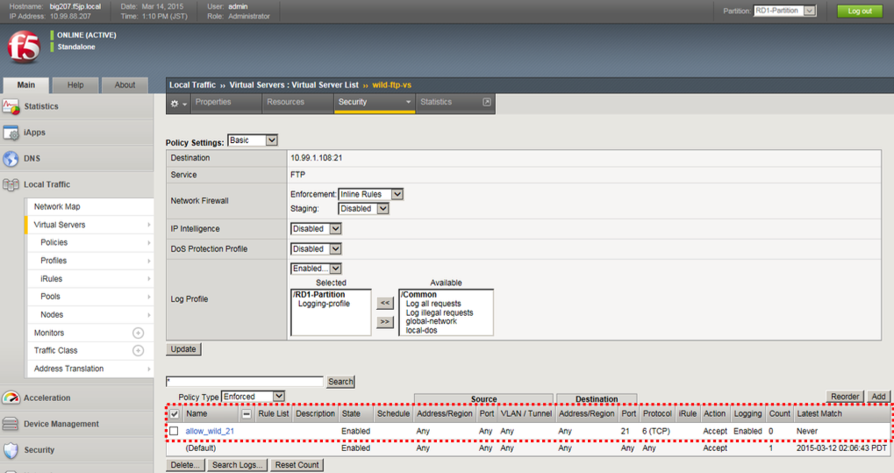This screenshot has height=473, width=894.
Task: Open the Policy Type Enforced dropdown
Action: click(253, 397)
